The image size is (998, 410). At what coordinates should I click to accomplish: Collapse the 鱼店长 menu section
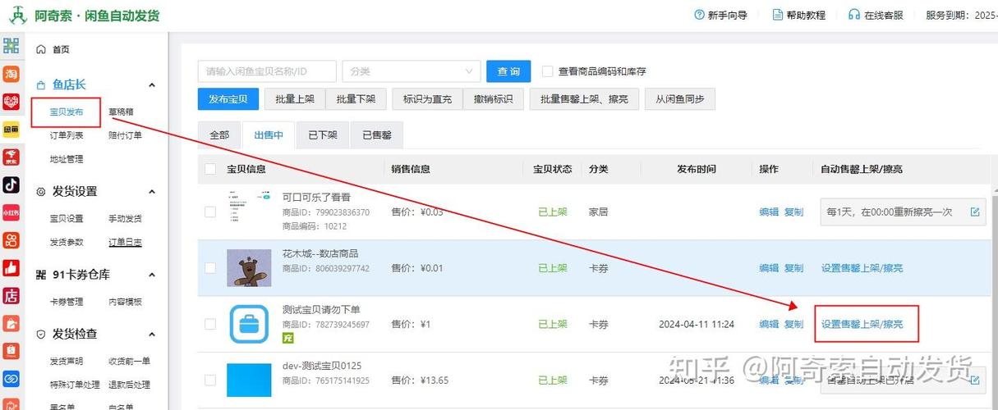click(152, 84)
